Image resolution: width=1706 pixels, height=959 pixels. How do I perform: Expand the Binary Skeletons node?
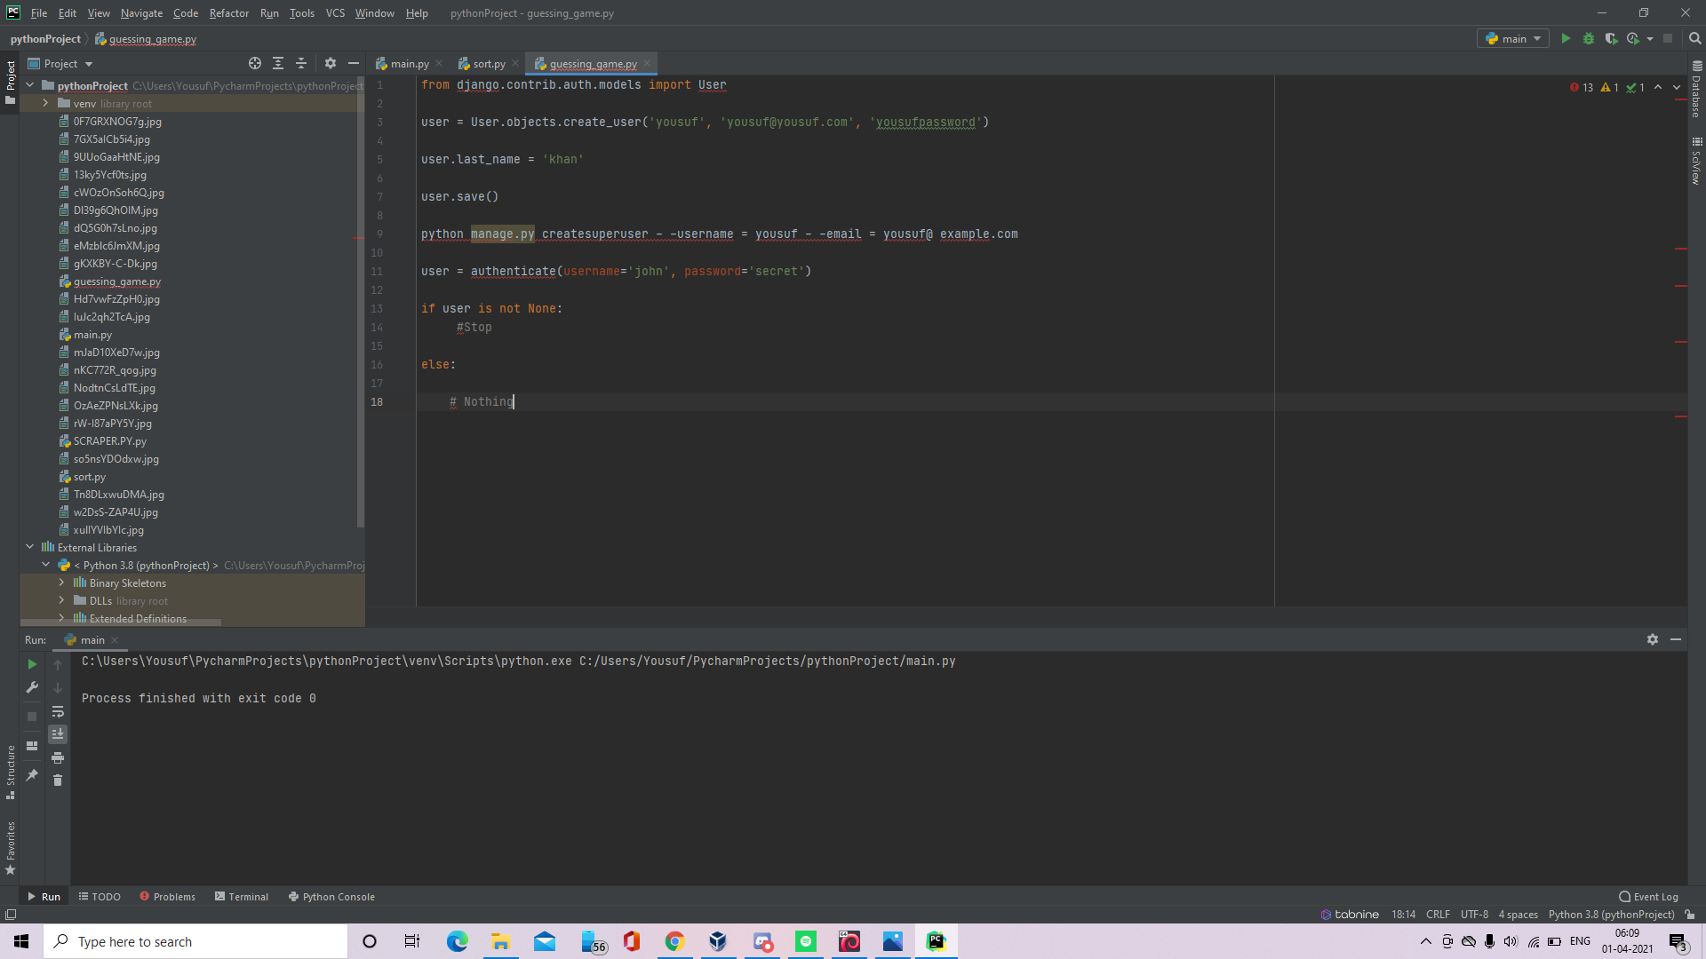[61, 583]
